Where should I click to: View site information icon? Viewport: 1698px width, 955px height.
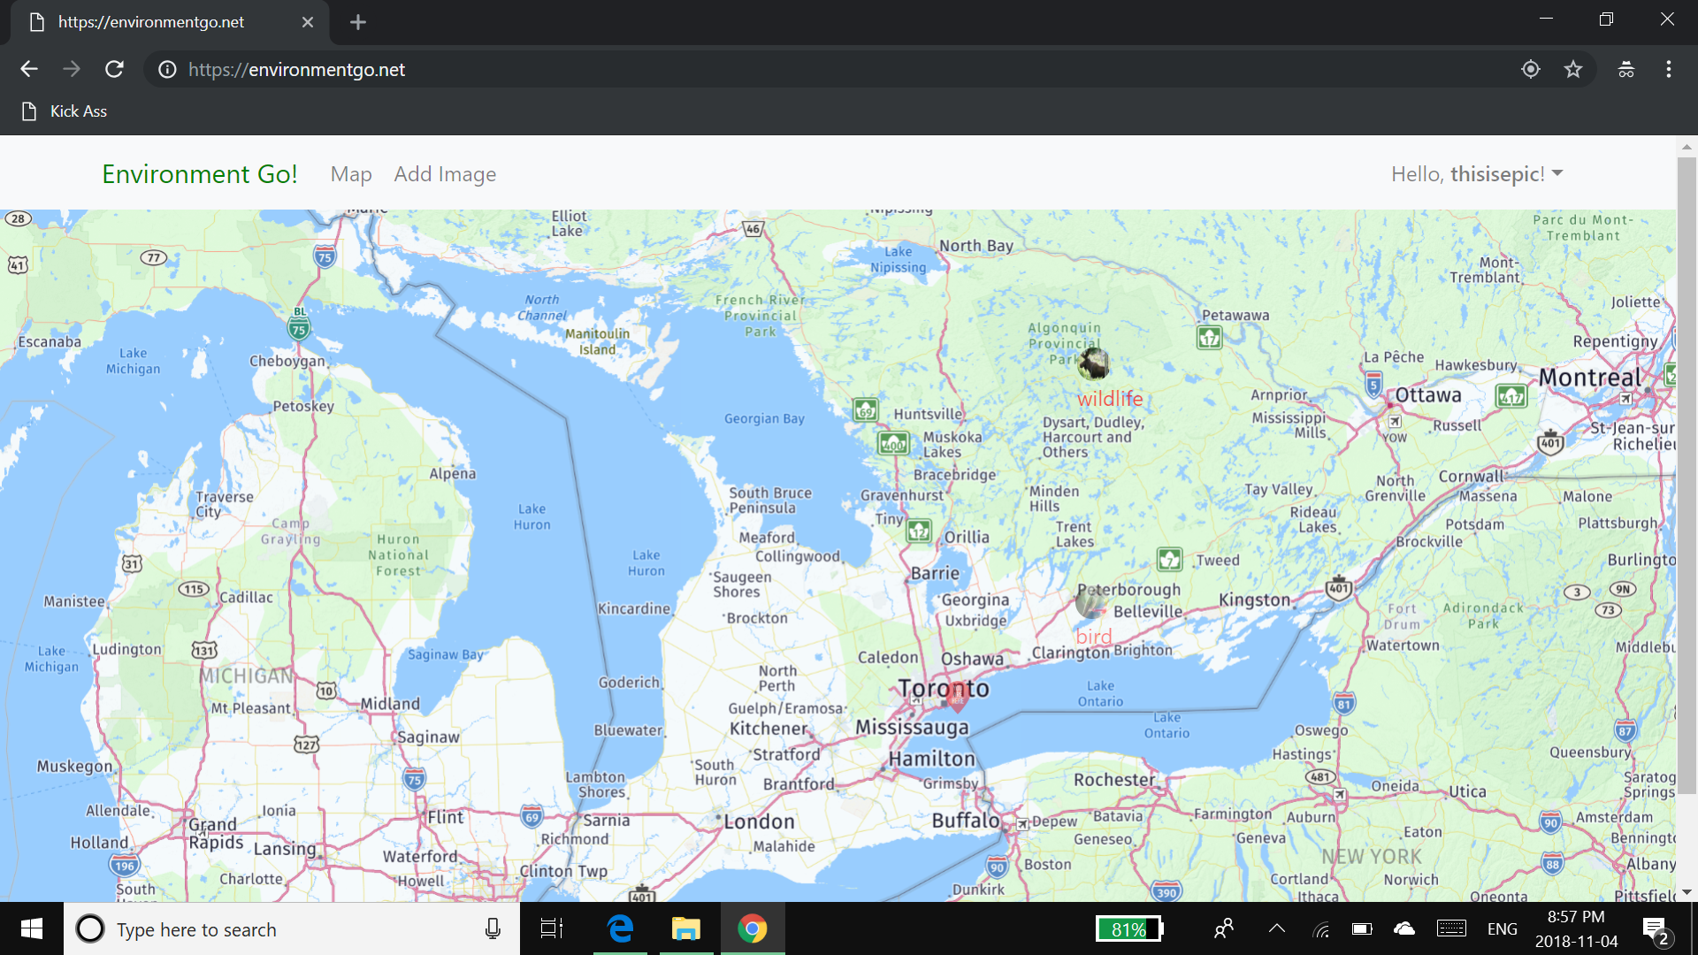coord(167,70)
